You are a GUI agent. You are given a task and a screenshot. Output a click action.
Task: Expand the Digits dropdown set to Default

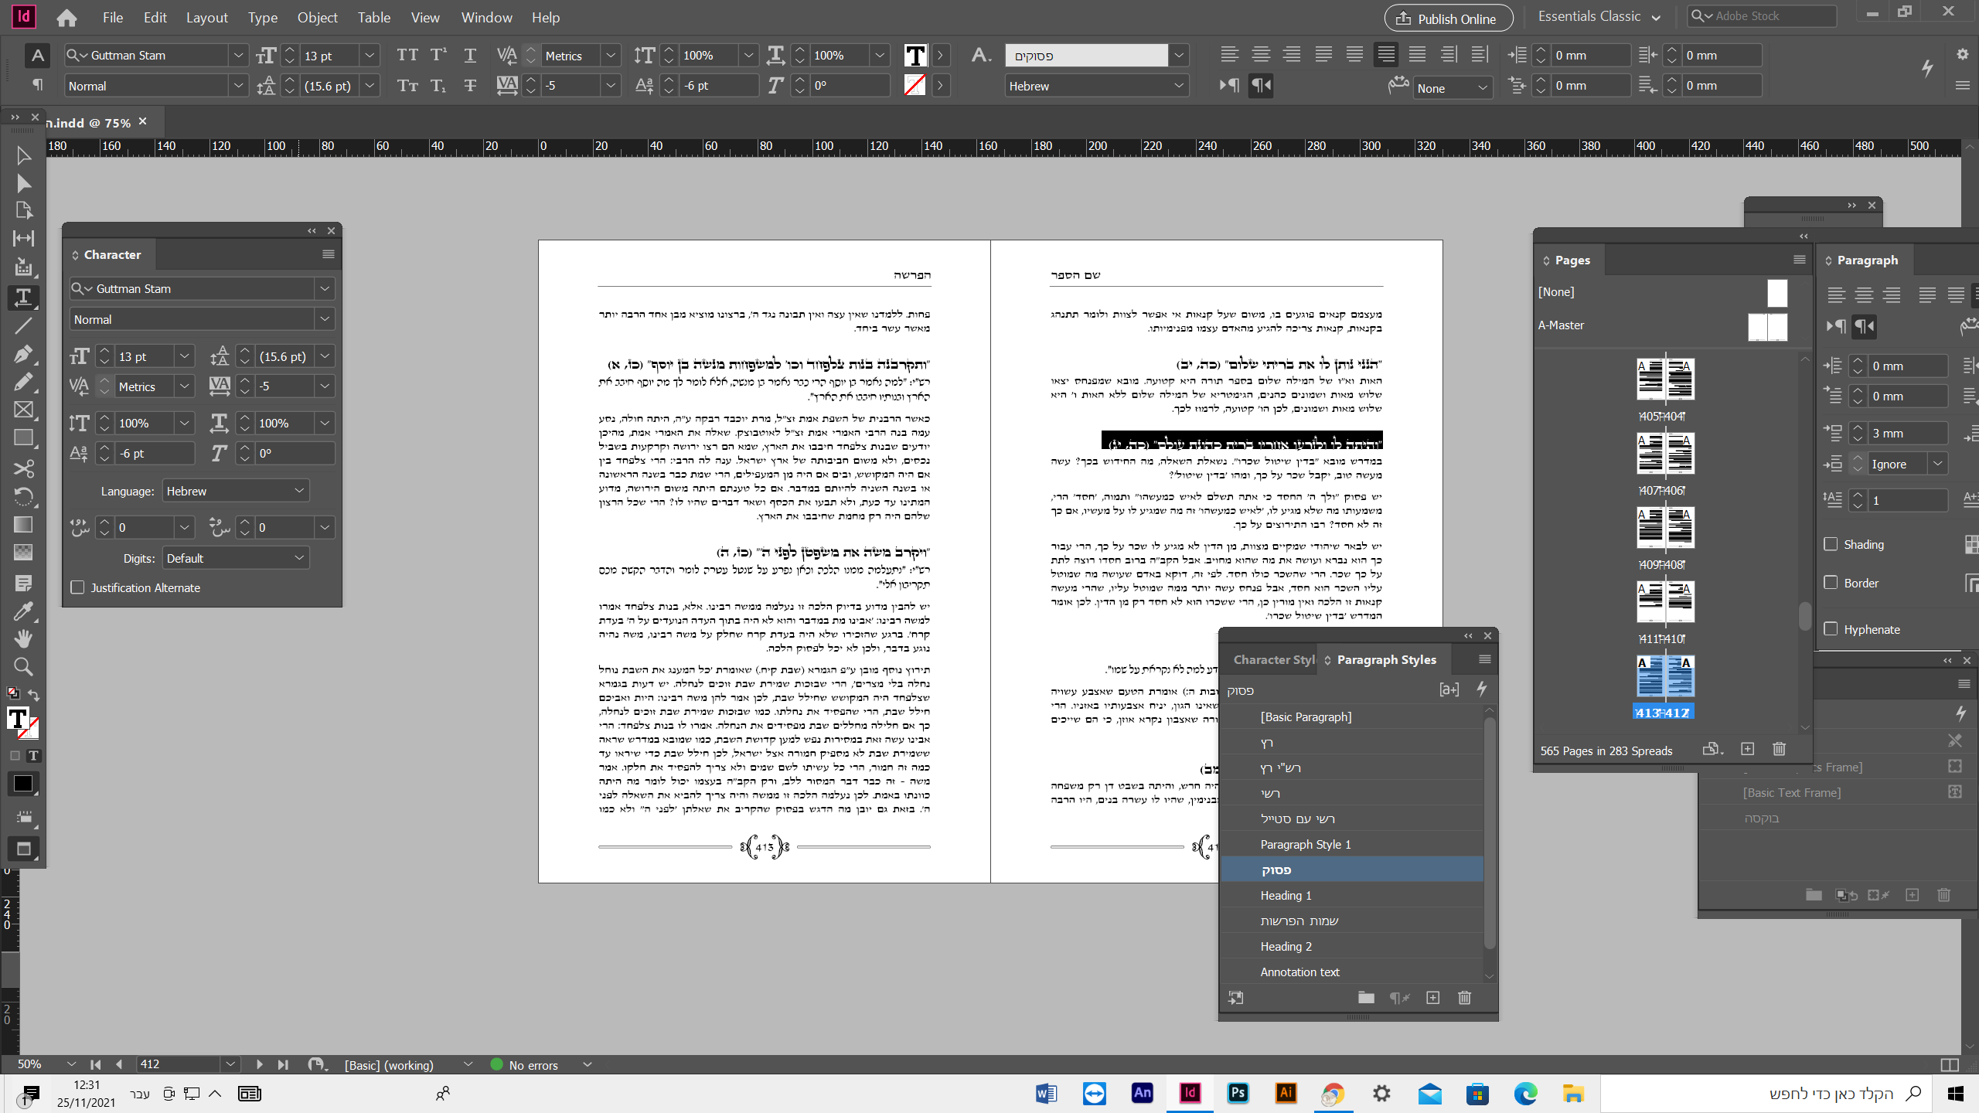[x=235, y=558]
